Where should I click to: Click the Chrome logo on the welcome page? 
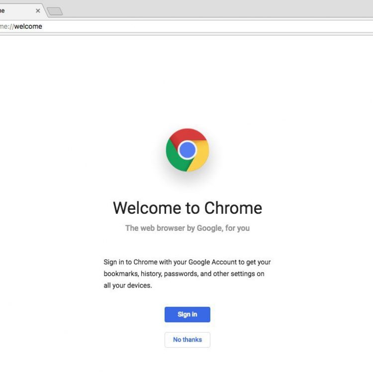pos(187,150)
